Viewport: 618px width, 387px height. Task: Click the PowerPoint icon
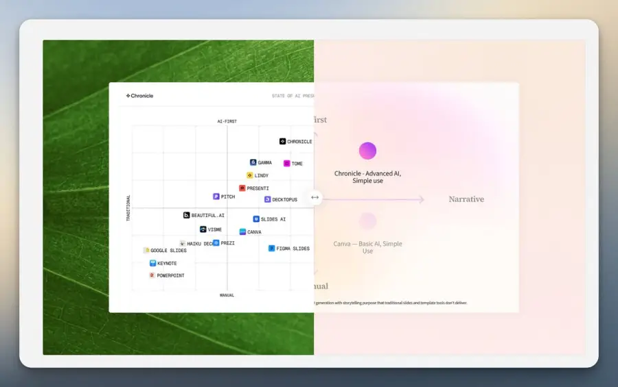152,275
